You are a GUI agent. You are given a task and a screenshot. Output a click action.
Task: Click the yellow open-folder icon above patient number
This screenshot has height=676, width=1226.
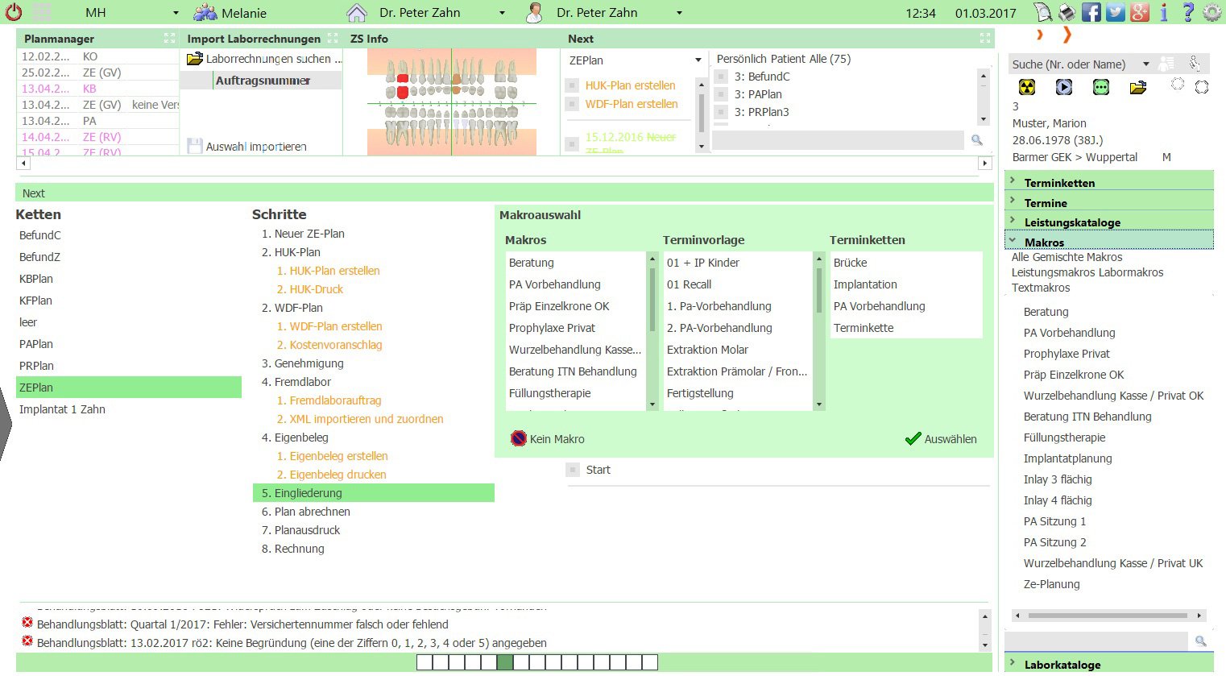click(x=1138, y=87)
